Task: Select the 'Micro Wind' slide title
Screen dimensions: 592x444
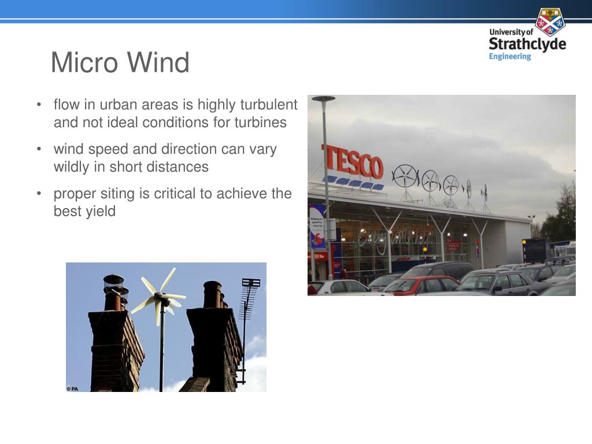Action: tap(120, 62)
